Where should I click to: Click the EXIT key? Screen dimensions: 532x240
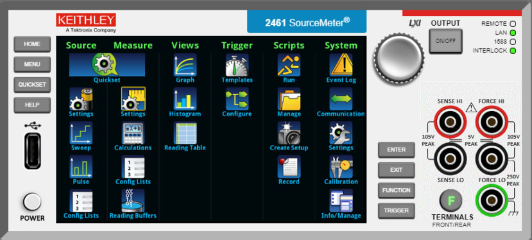coord(397,170)
